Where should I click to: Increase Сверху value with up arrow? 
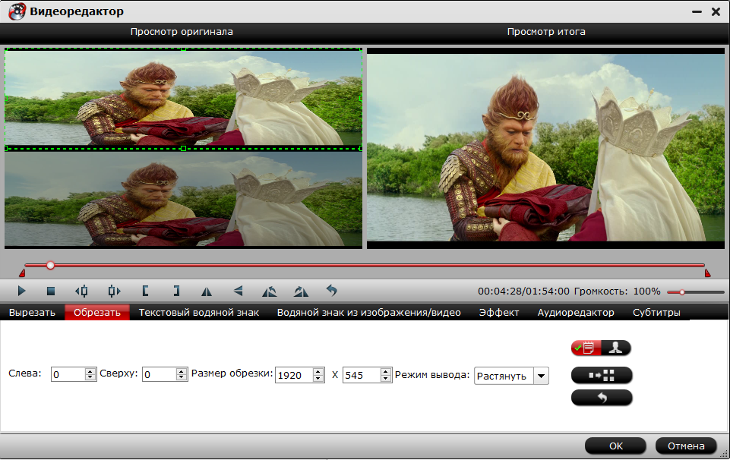[182, 371]
